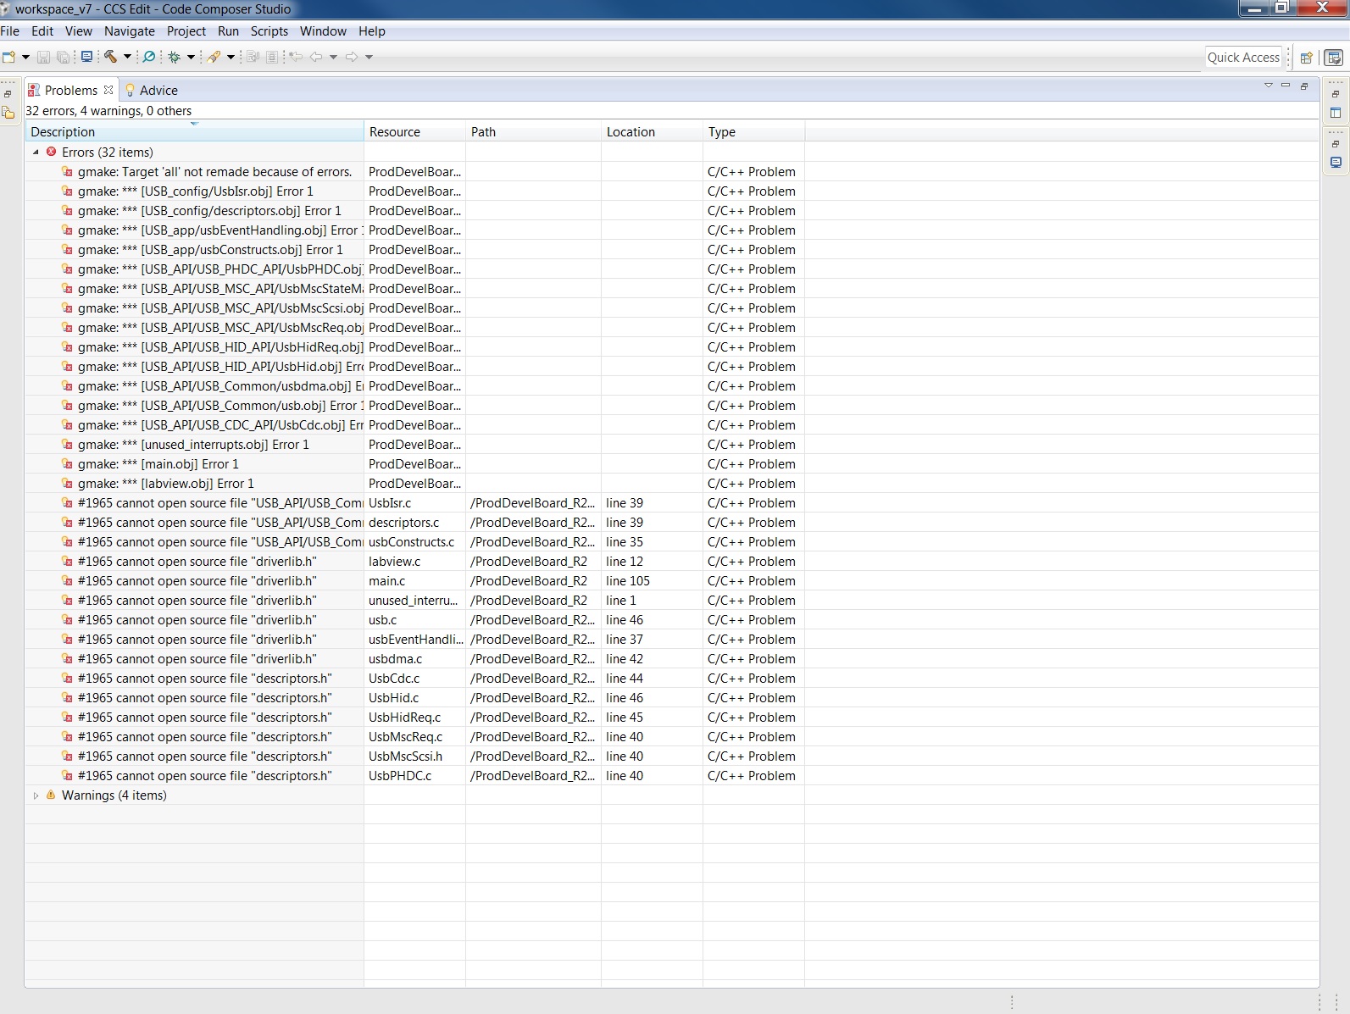
Task: Open the Problems View Menu triangle
Action: [1269, 86]
